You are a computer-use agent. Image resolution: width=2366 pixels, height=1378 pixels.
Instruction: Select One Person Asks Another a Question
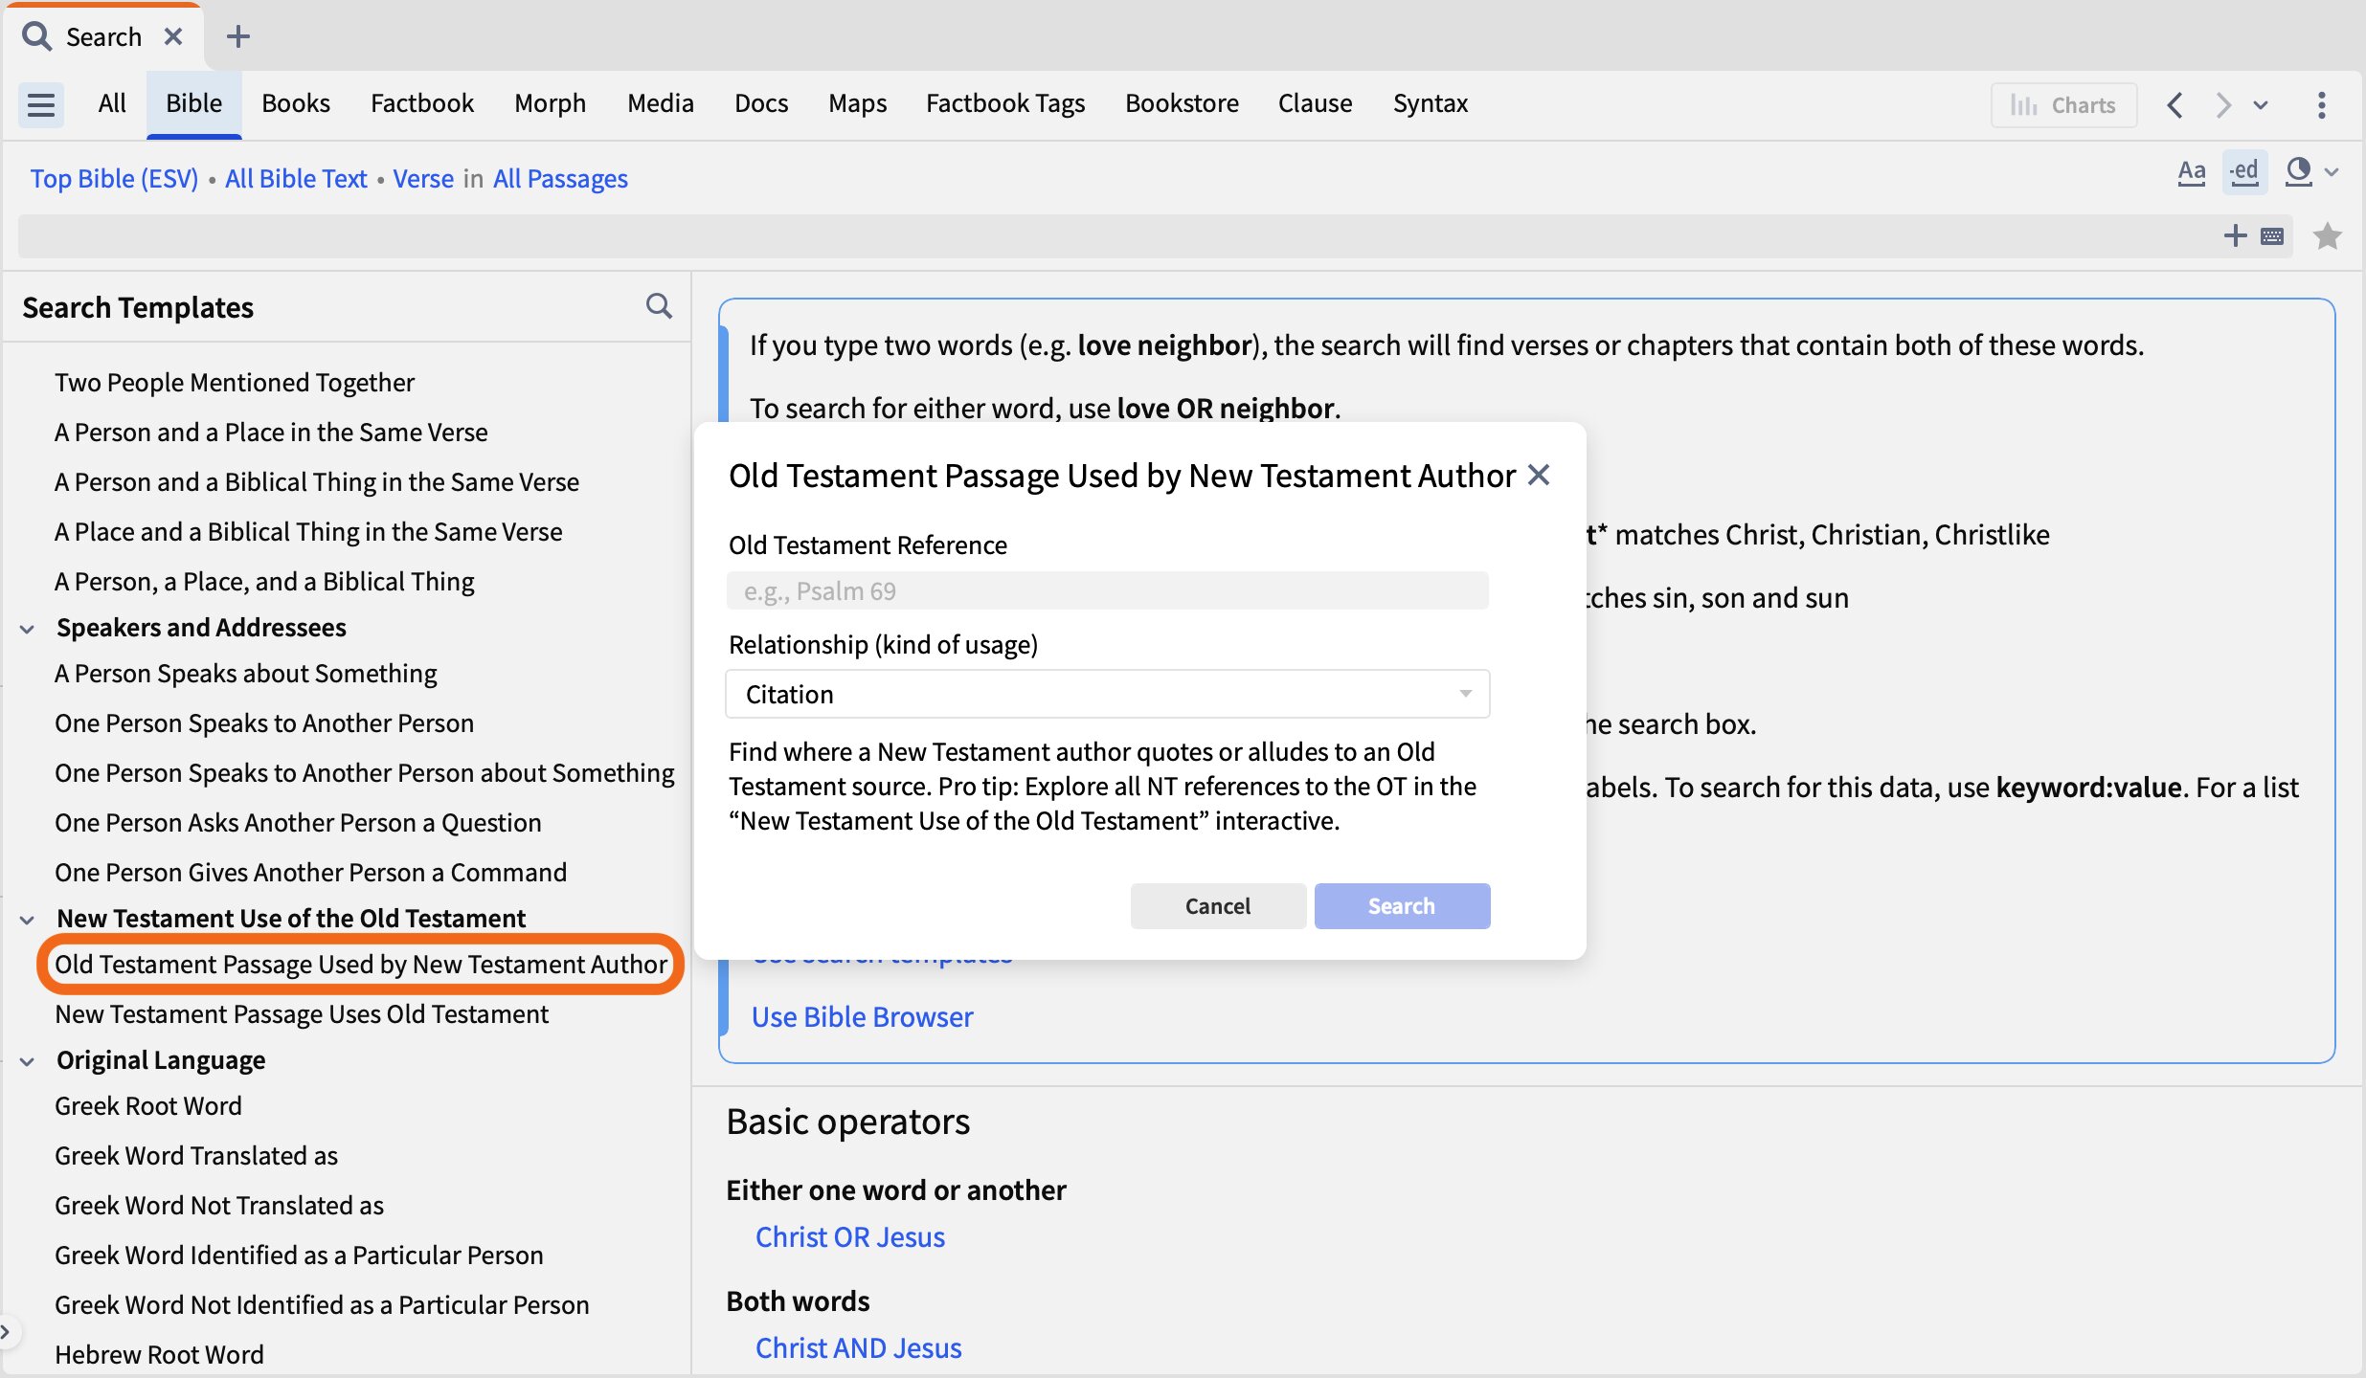coord(298,823)
